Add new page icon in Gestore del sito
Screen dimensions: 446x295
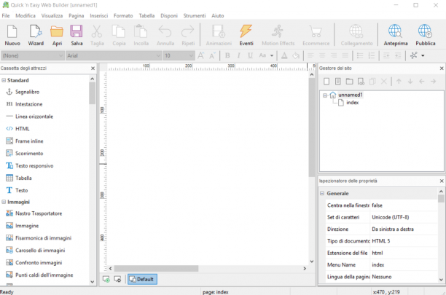[x=326, y=82]
